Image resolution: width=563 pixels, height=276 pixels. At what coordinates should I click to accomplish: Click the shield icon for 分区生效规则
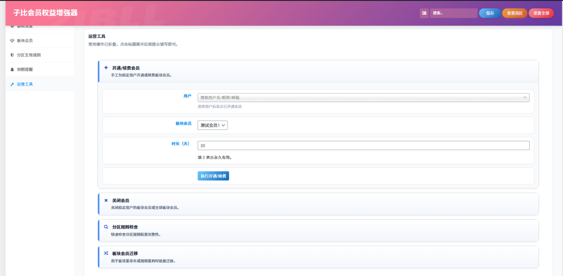pos(12,55)
